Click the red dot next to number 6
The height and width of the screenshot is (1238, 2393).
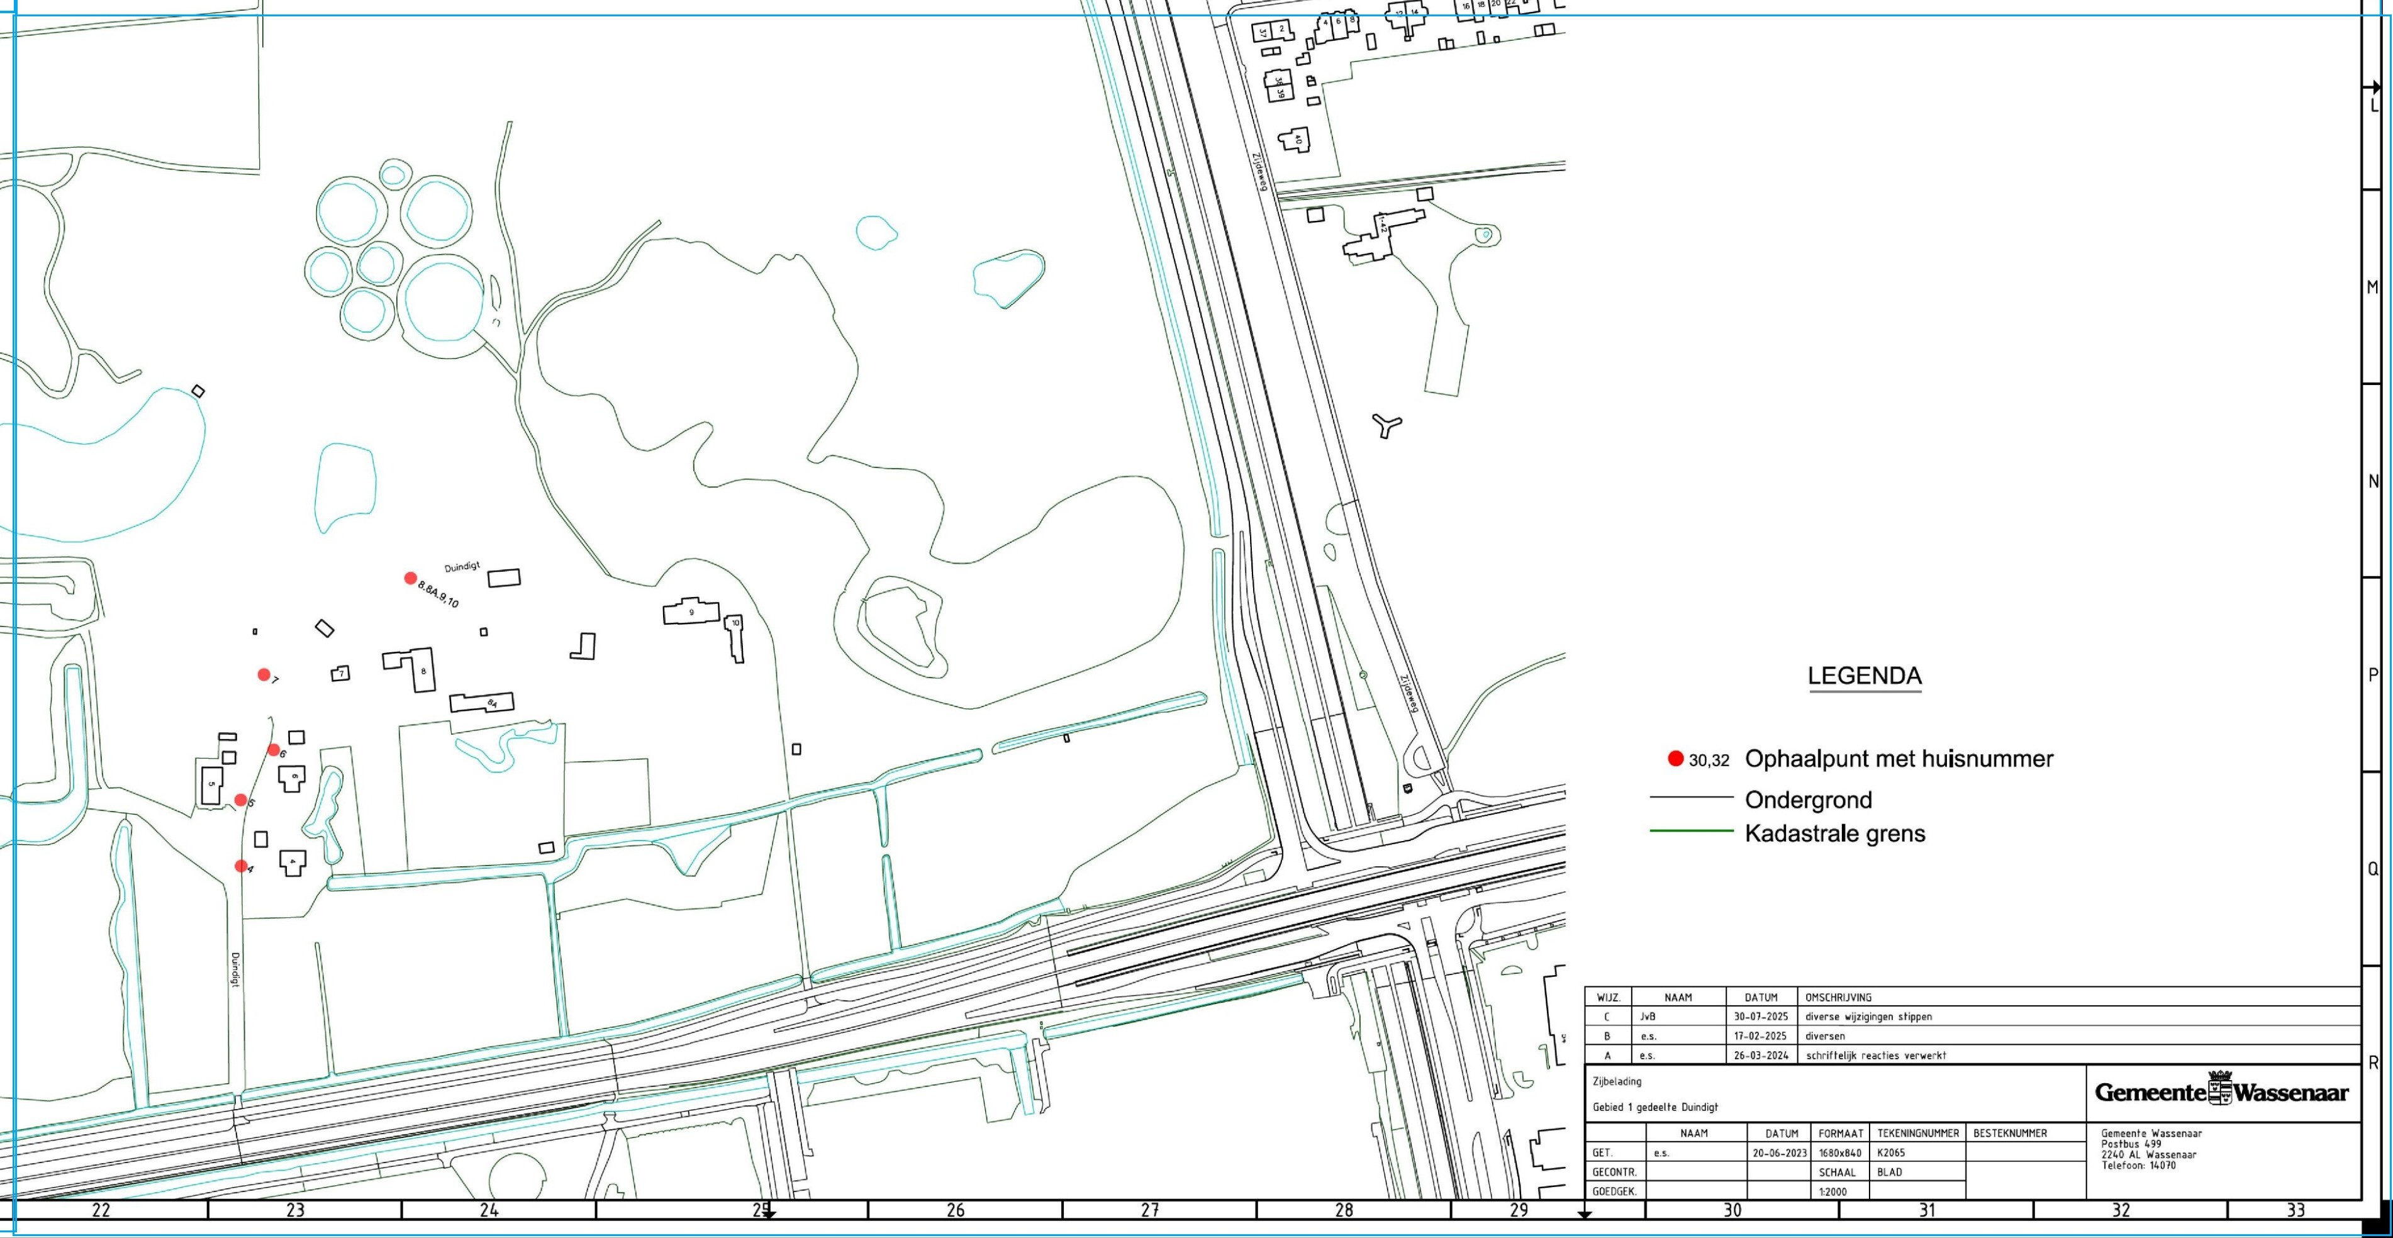tap(274, 750)
